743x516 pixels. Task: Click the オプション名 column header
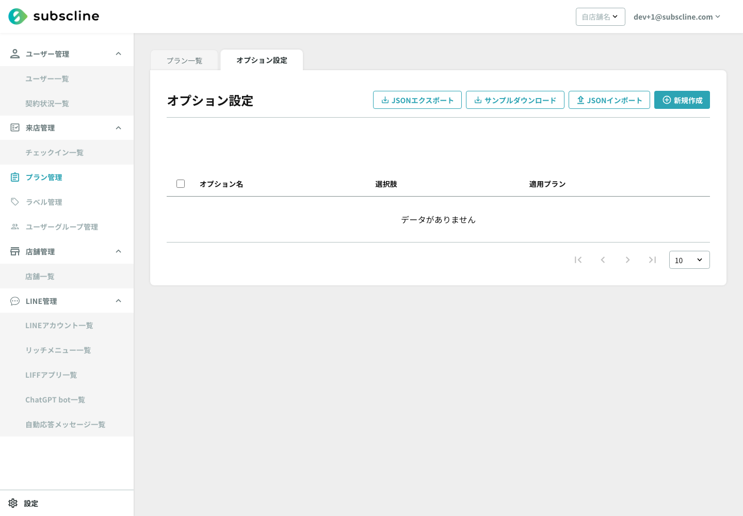tap(221, 184)
